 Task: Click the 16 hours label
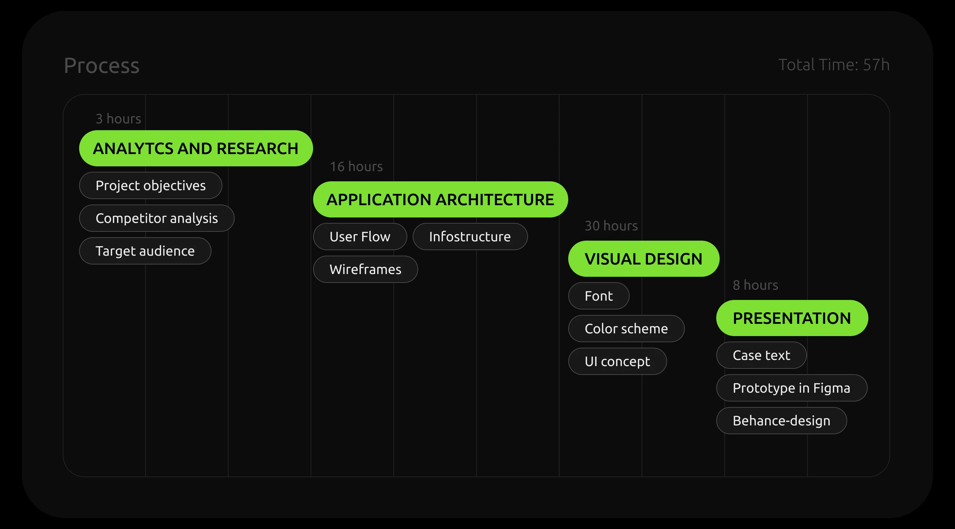point(356,167)
